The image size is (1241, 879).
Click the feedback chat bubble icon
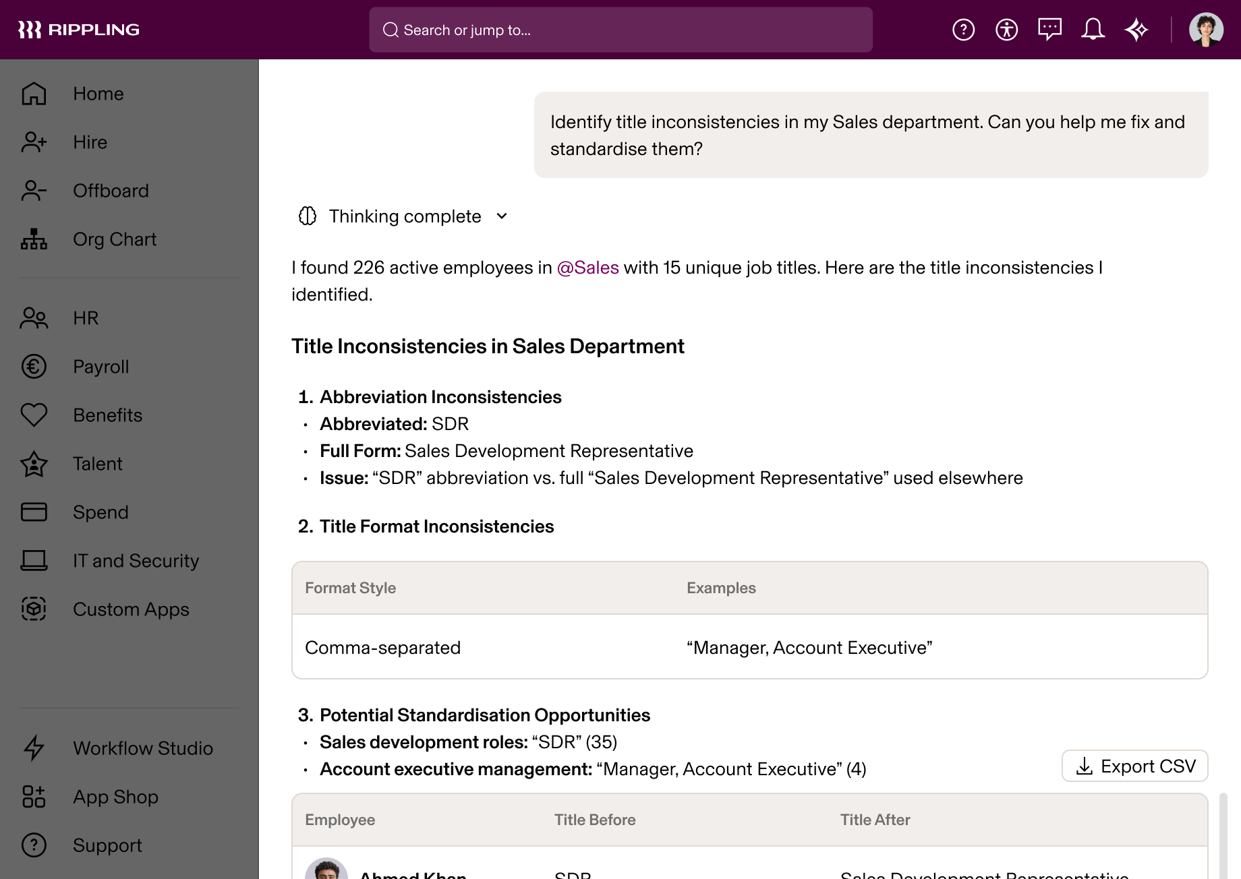[1050, 29]
